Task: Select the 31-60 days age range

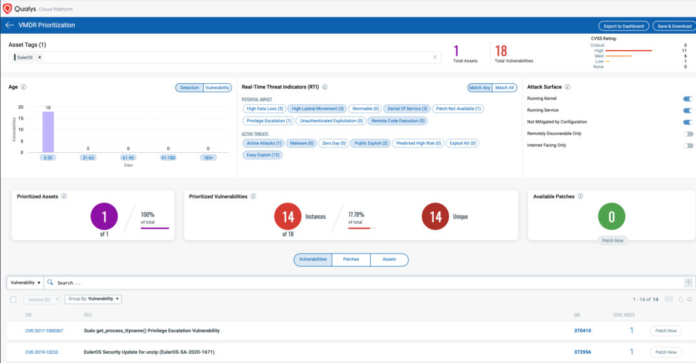Action: pos(88,157)
